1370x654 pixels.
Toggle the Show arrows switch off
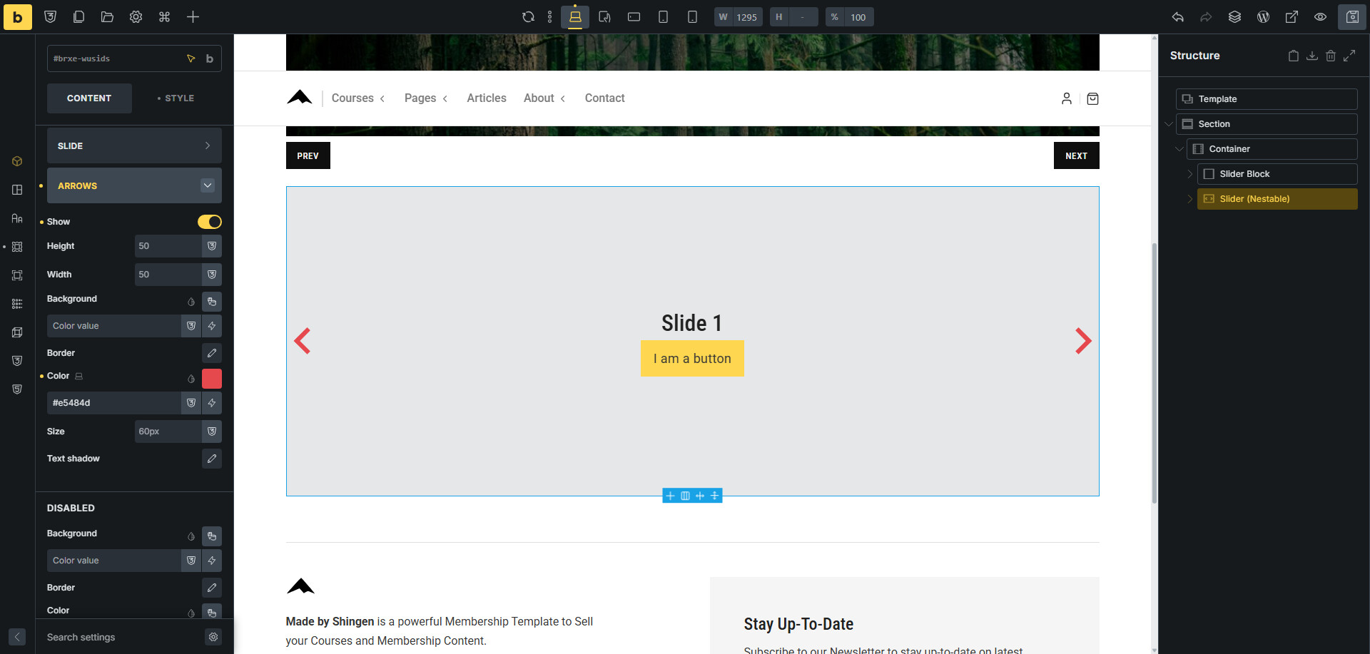pyautogui.click(x=209, y=222)
